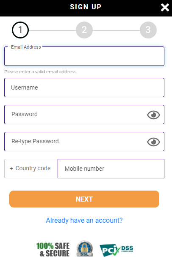172x262 pixels.
Task: Click the PCI DSS compliant logo
Action: (117, 250)
